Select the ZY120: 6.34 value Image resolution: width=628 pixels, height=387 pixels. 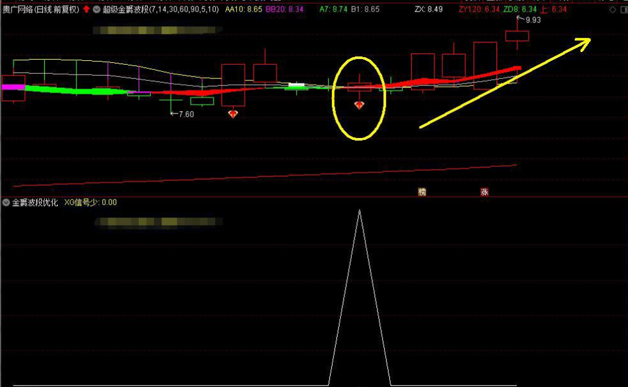[479, 9]
